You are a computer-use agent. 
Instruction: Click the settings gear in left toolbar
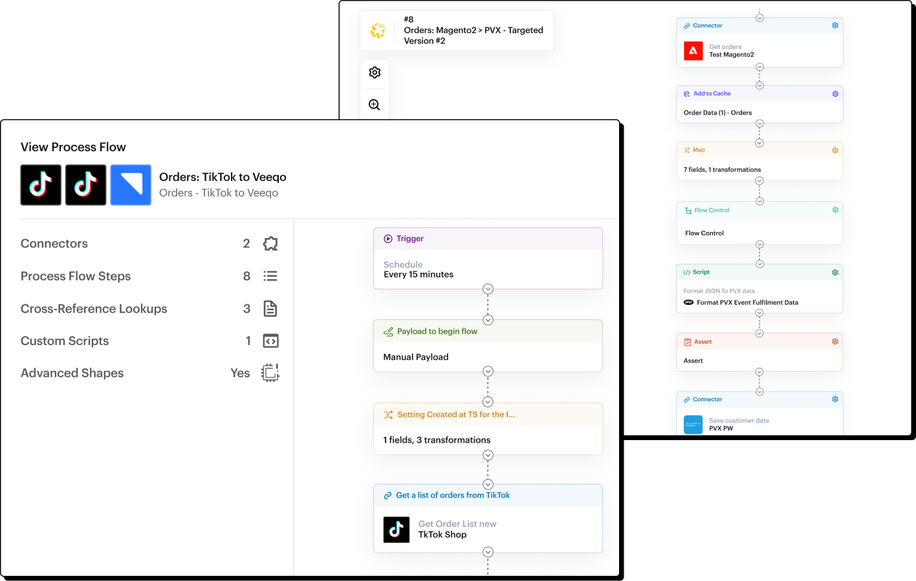375,72
